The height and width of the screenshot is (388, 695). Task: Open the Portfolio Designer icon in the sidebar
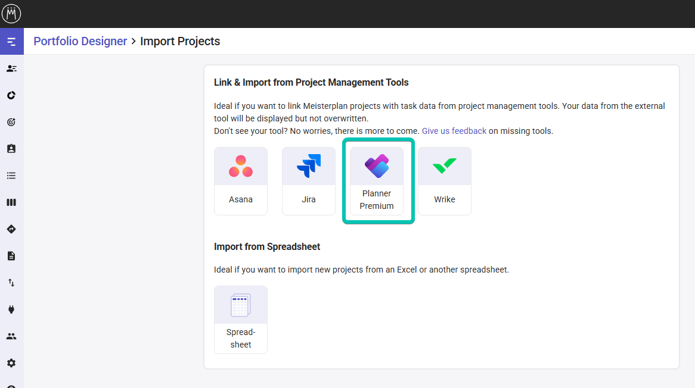pos(11,41)
